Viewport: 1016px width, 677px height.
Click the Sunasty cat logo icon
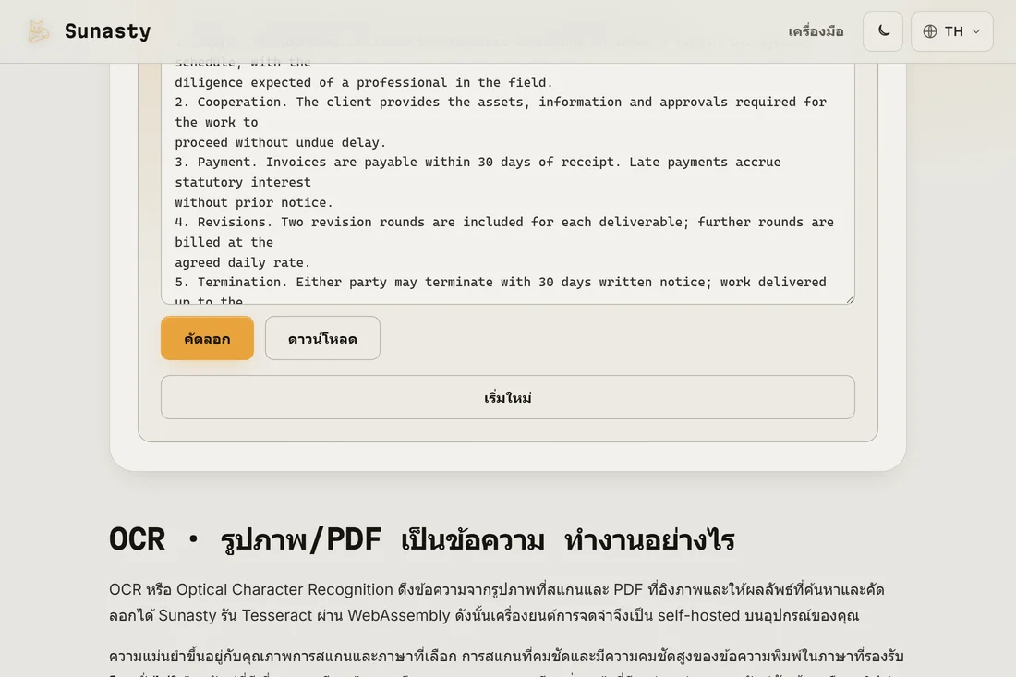38,31
